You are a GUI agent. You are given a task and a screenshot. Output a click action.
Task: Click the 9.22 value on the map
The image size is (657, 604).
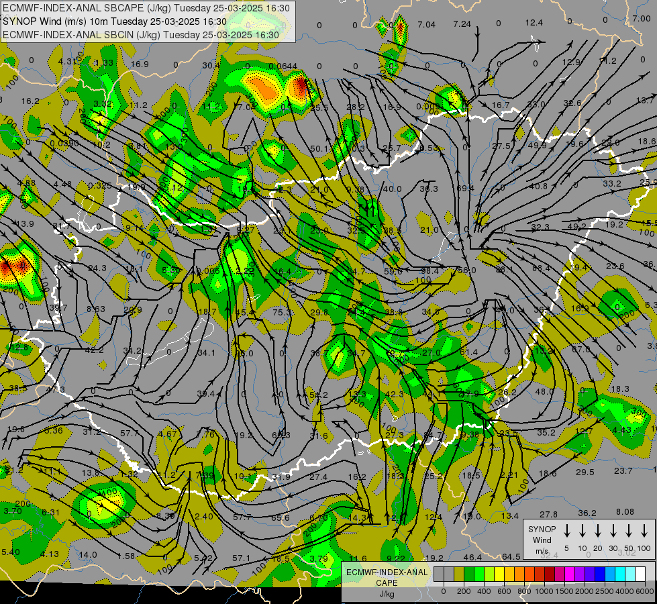click(x=396, y=558)
